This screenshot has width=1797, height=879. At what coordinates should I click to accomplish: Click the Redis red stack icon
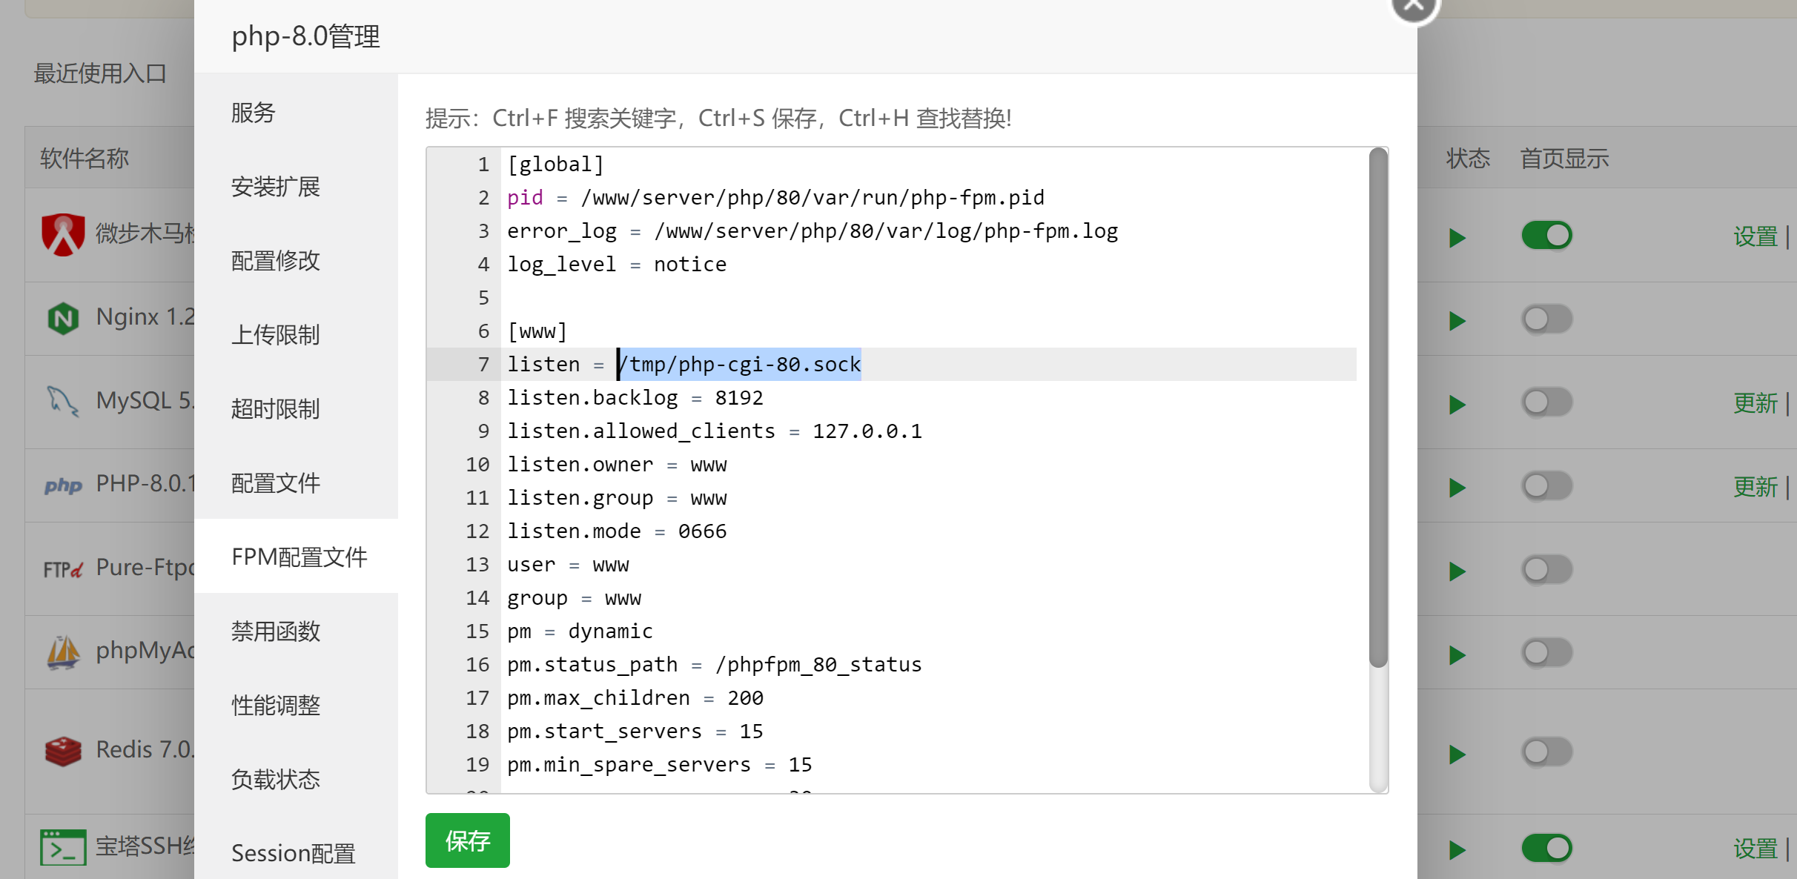pos(63,751)
